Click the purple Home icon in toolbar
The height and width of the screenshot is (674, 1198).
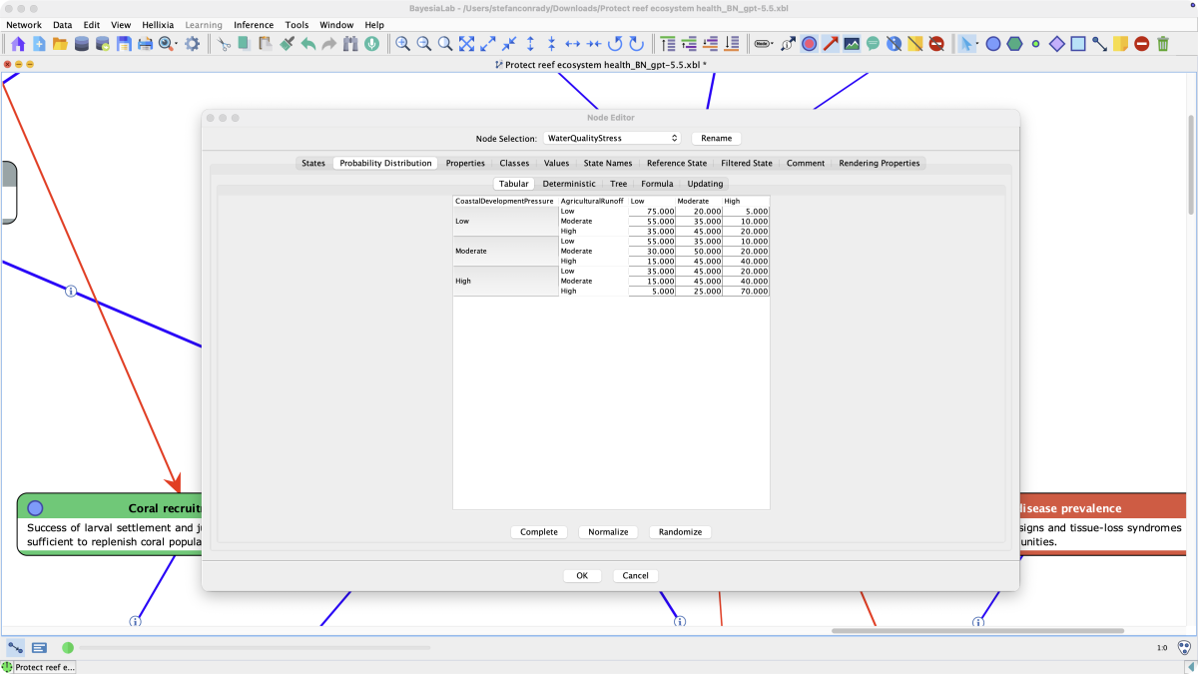[x=18, y=44]
